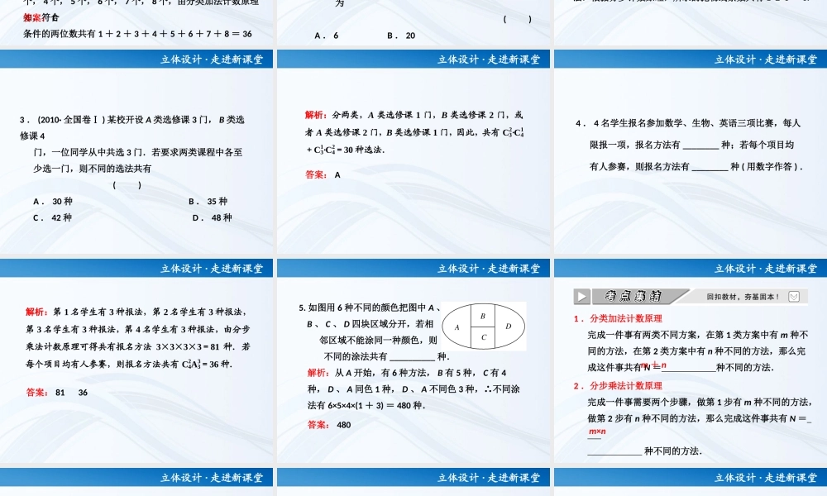Click the text 答案: A
The height and width of the screenshot is (496, 827).
[x=323, y=175]
